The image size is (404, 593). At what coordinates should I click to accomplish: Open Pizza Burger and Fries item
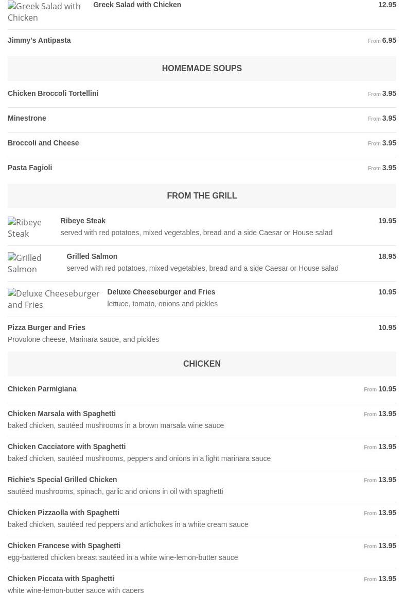pyautogui.click(x=46, y=327)
